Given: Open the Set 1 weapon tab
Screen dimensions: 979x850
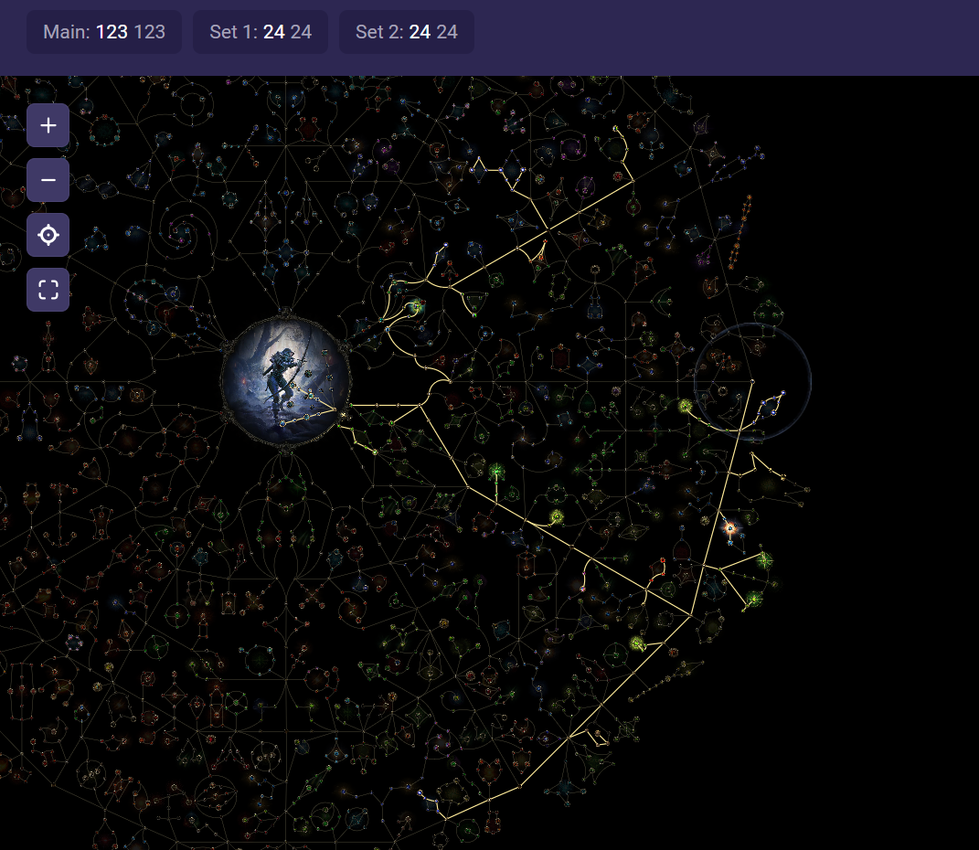Looking at the screenshot, I should (261, 32).
